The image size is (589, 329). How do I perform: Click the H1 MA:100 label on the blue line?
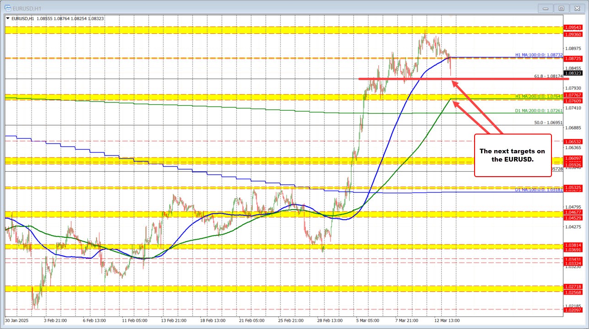[539, 55]
